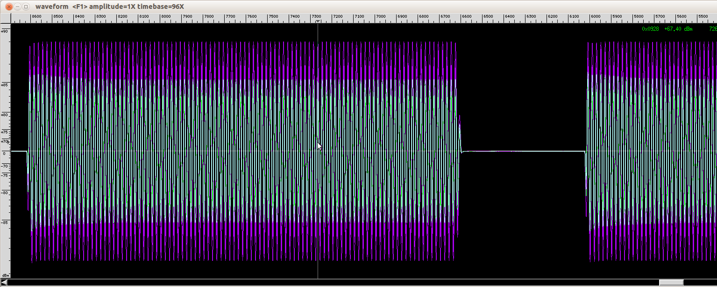Click the -85 label on amplitude axis
The width and height of the screenshot is (717, 287).
coord(4,222)
